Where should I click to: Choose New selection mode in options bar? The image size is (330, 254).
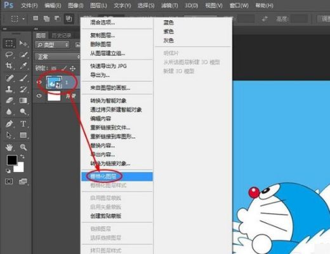[x=36, y=18]
